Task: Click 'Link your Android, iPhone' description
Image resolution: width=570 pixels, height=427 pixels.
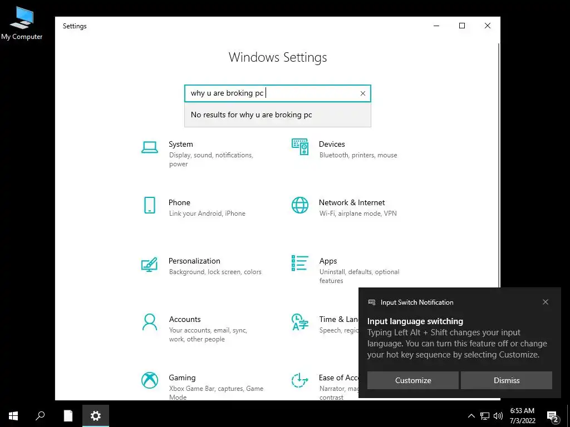Action: point(207,213)
